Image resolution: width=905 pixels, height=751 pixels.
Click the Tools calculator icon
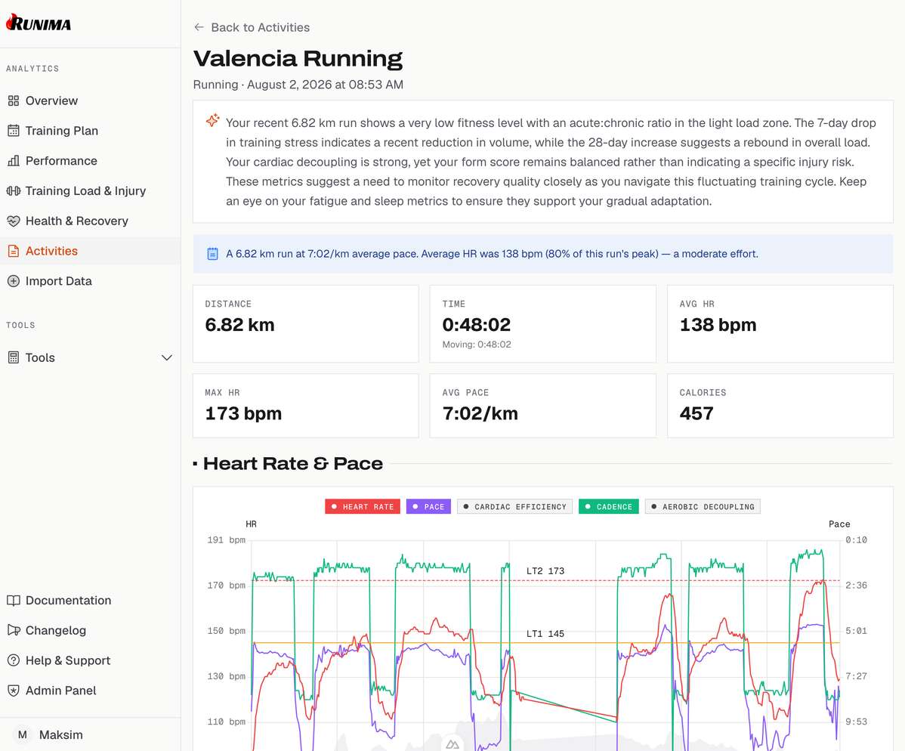pos(14,358)
